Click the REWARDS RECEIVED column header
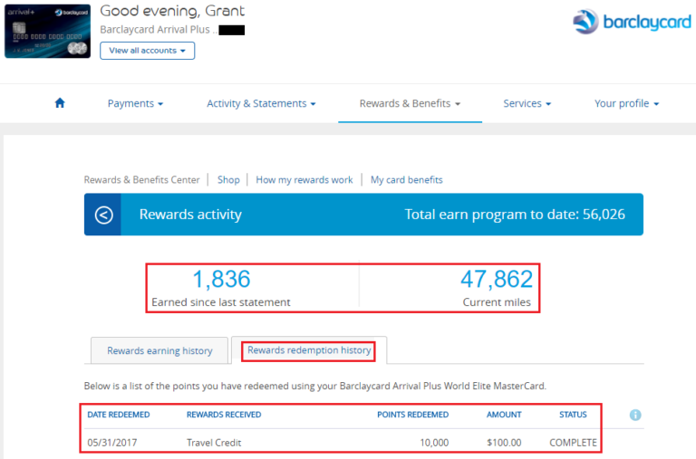Screen dimensions: 696x459 tap(224, 415)
